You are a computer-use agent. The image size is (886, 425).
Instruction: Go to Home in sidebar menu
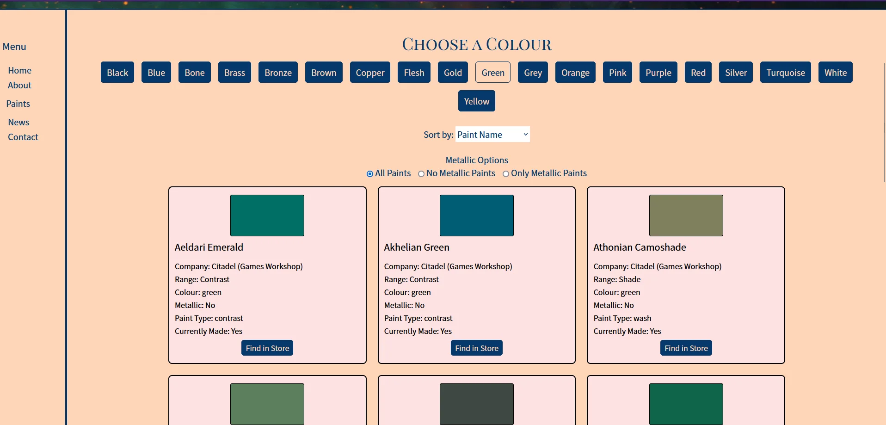click(x=19, y=70)
